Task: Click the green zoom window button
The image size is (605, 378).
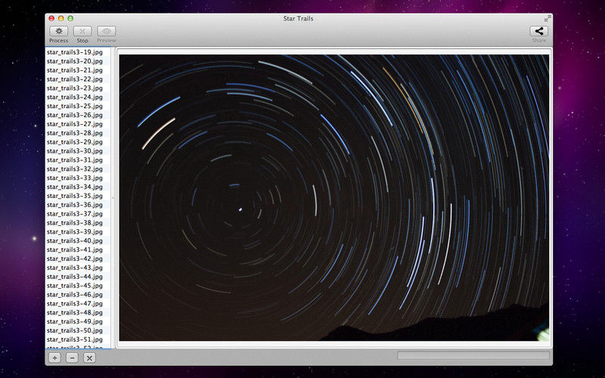Action: tap(70, 18)
